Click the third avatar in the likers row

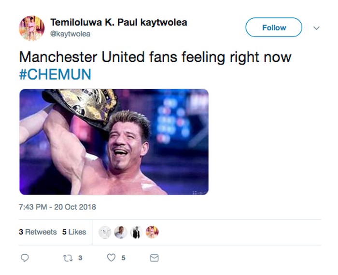click(x=136, y=232)
